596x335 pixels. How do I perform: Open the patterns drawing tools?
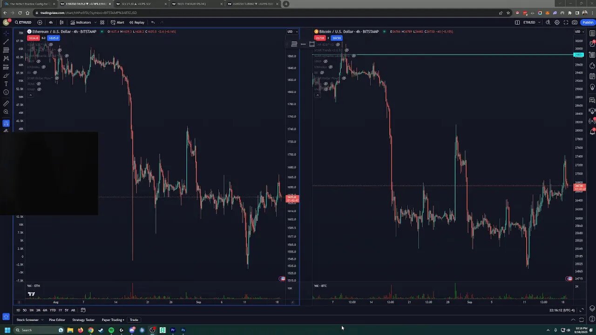[6, 58]
